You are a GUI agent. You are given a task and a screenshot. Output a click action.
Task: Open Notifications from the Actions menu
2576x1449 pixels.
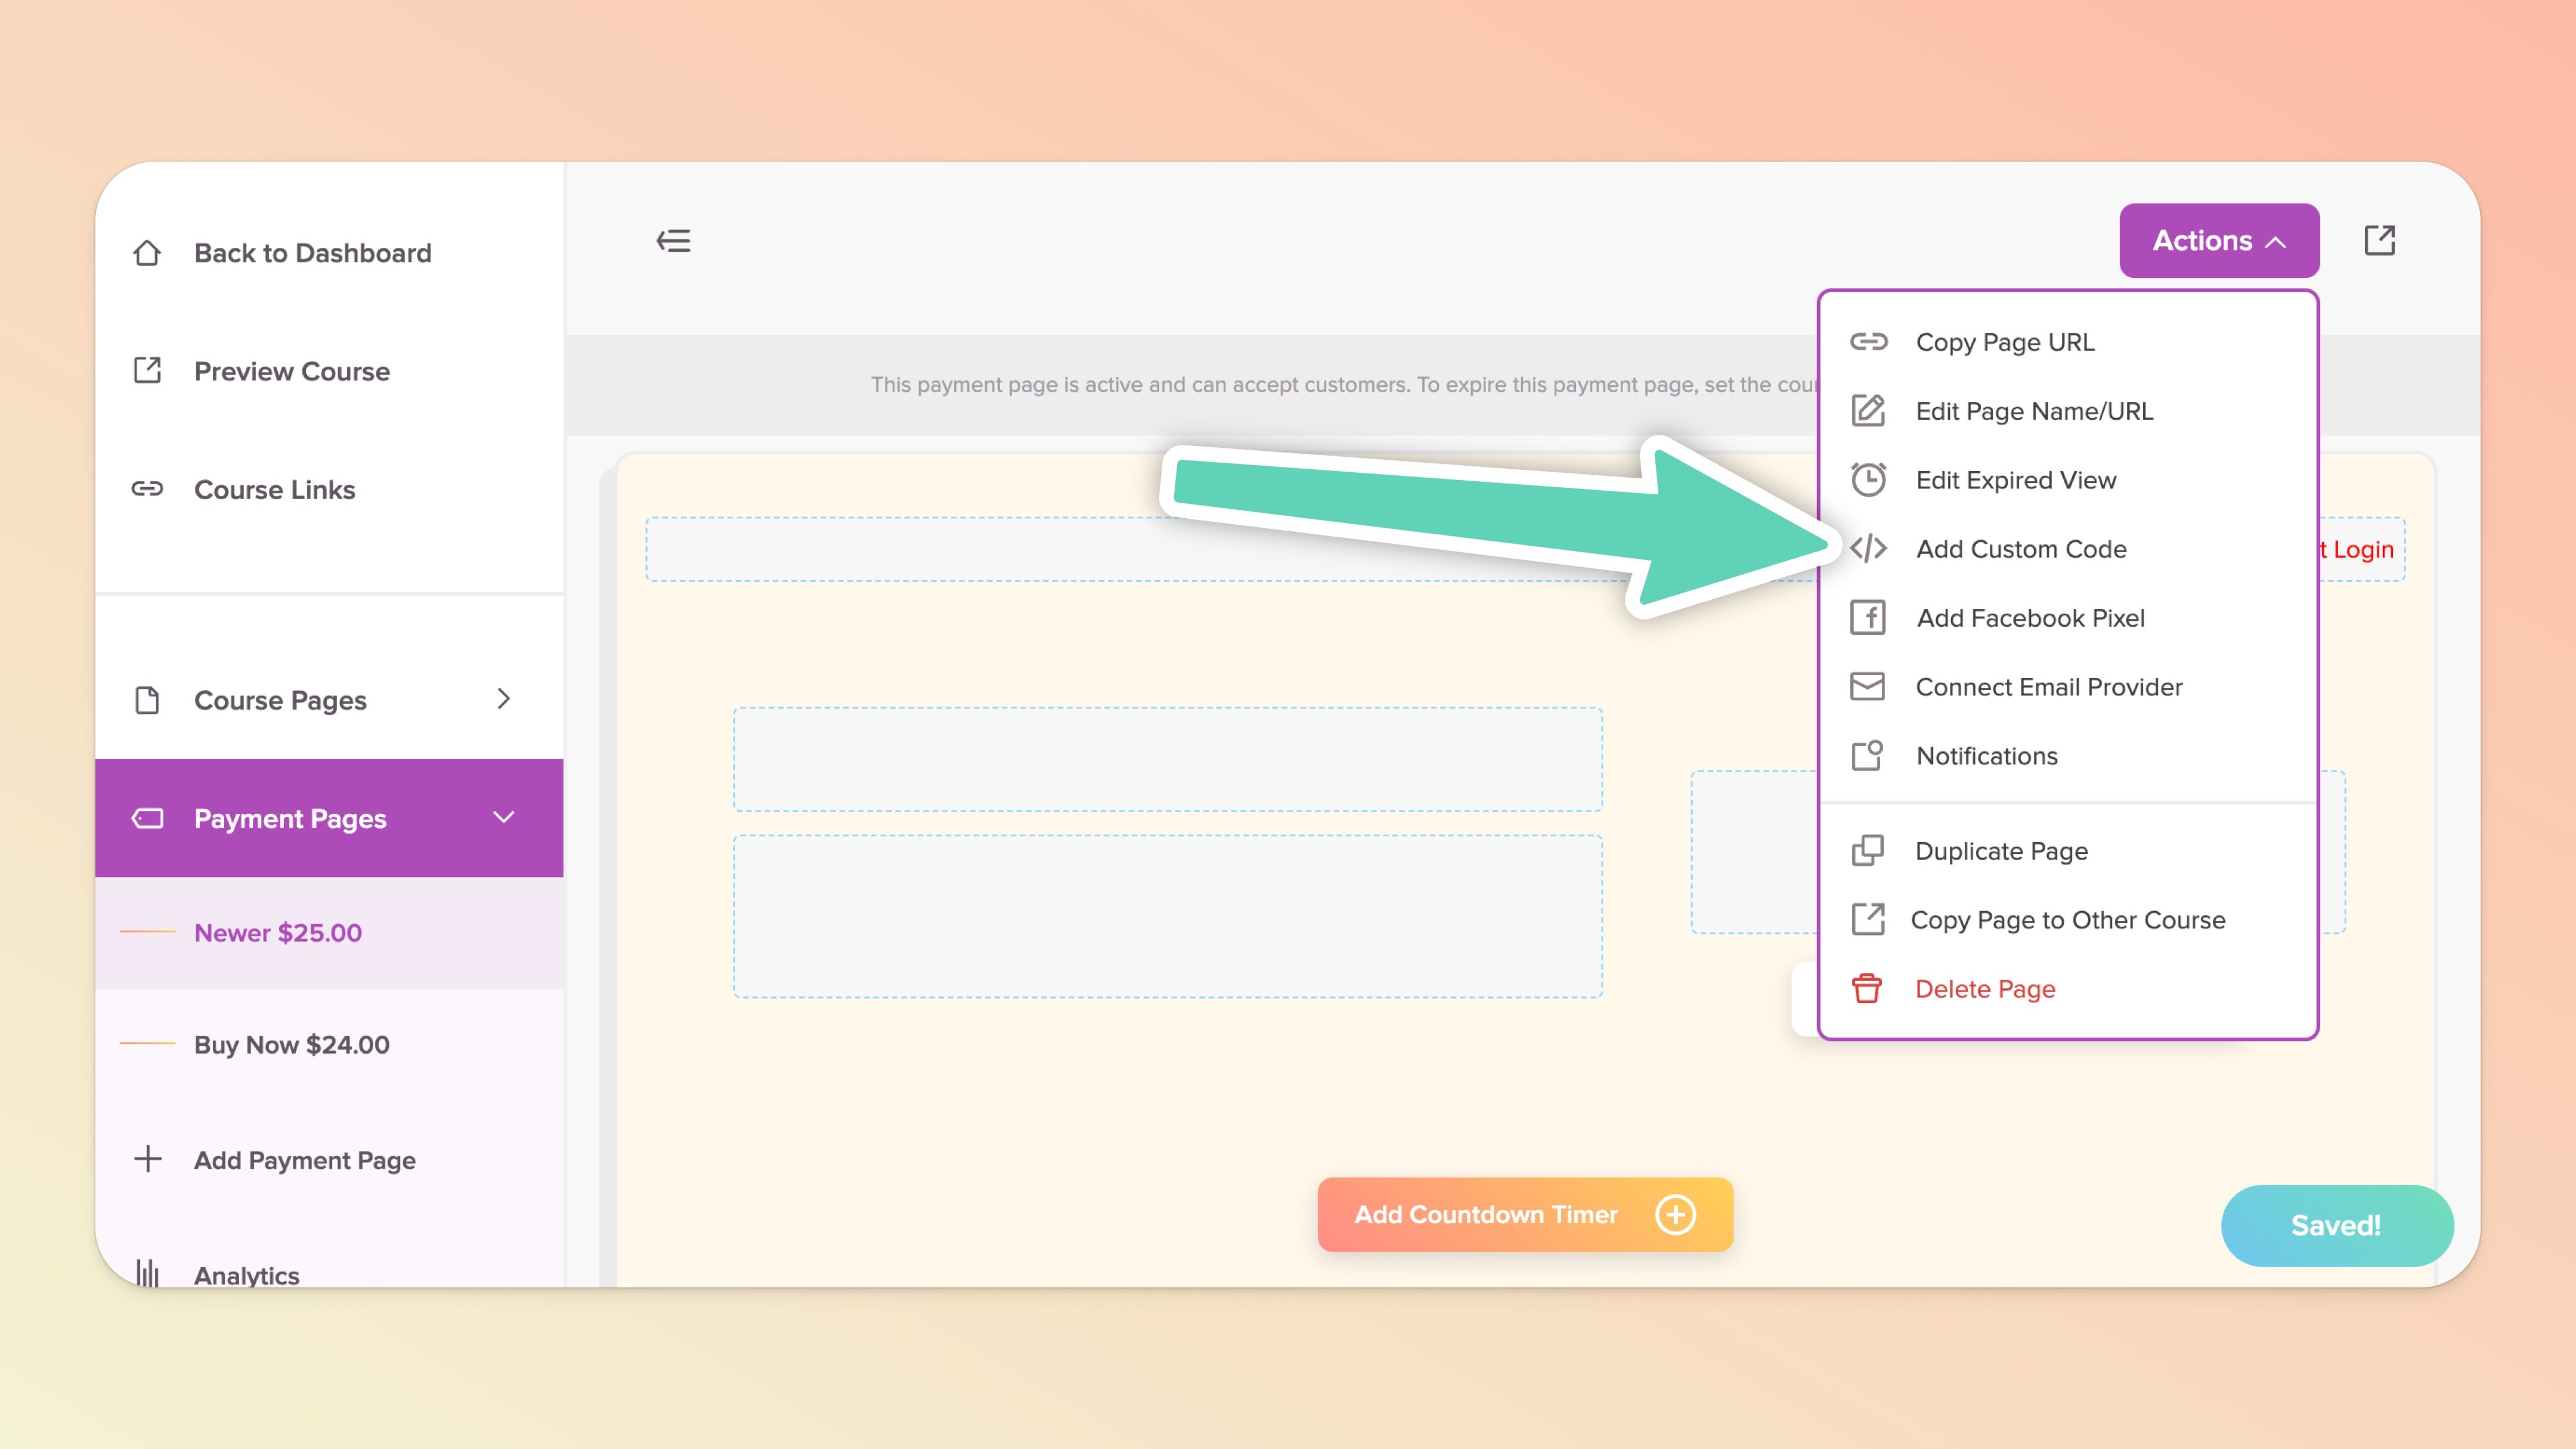coord(1986,756)
